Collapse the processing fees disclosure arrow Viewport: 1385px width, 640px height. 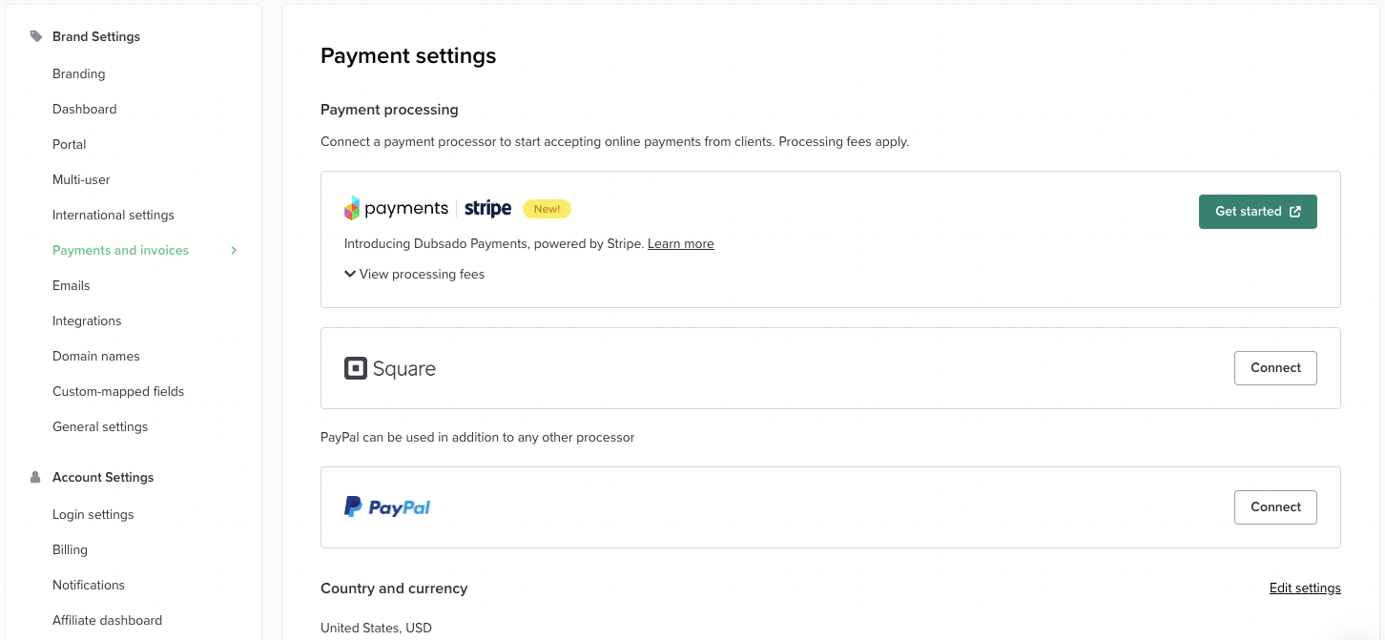[x=349, y=274]
